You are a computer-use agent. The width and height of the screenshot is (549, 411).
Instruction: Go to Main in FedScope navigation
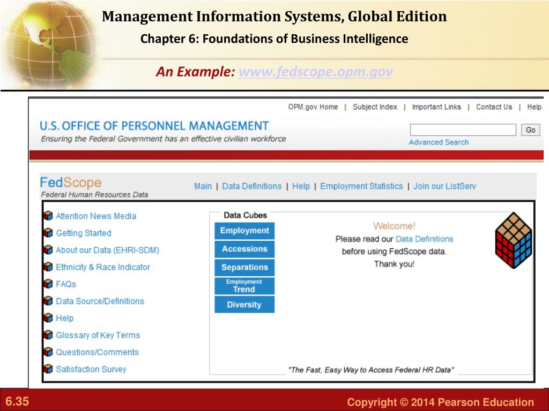tap(203, 186)
